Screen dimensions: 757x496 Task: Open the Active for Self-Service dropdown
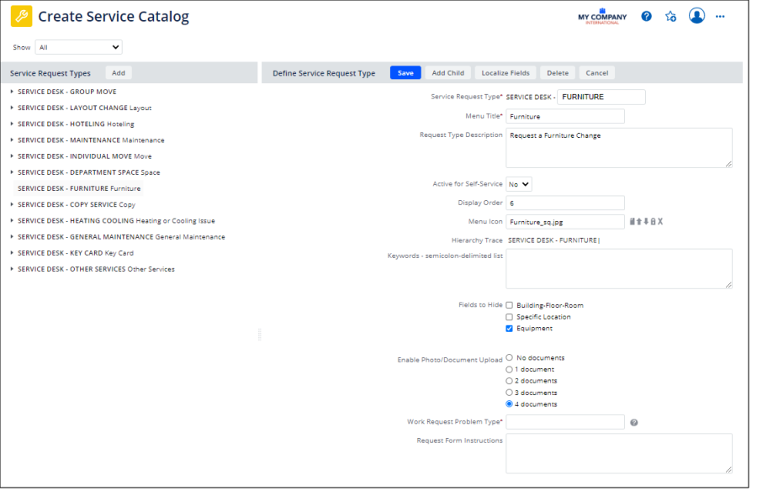click(519, 183)
